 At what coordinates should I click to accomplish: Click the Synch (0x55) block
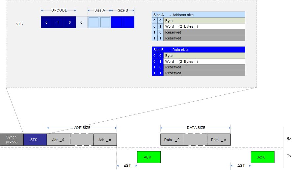pos(12,139)
